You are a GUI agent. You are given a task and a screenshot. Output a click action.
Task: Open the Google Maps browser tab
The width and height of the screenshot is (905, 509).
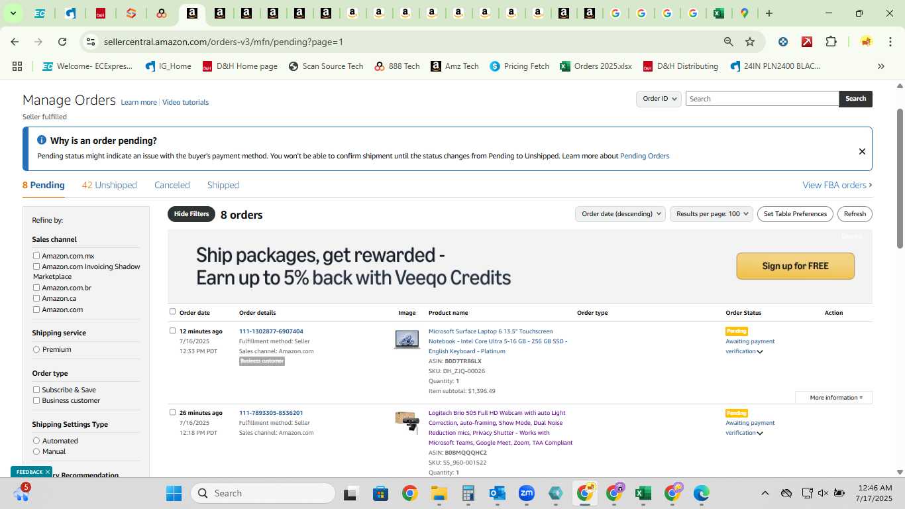point(745,13)
